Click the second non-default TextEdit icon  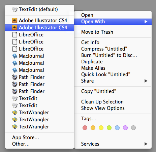[15, 105]
